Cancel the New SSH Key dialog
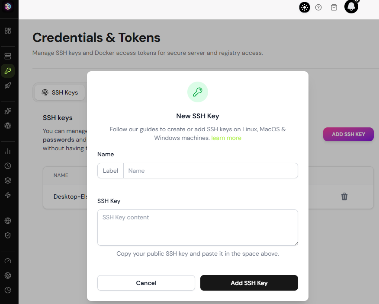Viewport: 379px width, 304px height. pyautogui.click(x=146, y=283)
